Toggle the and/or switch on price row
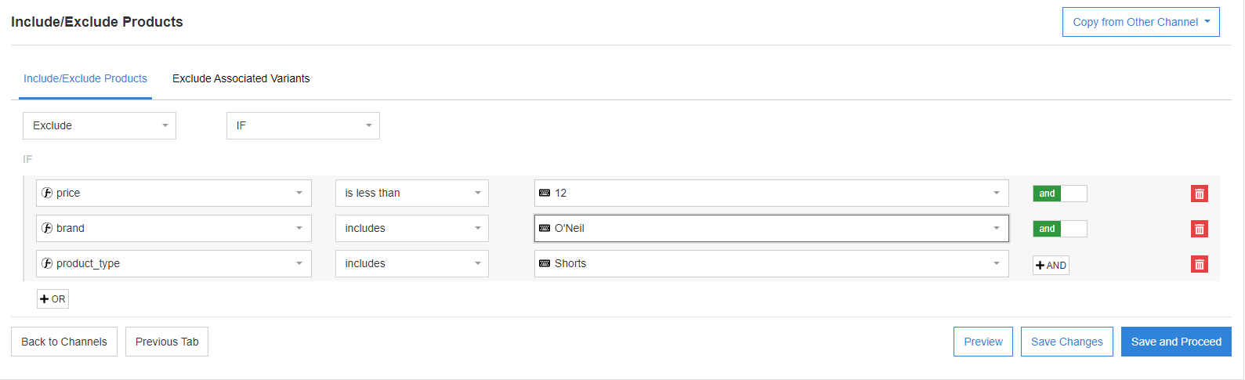 point(1059,194)
